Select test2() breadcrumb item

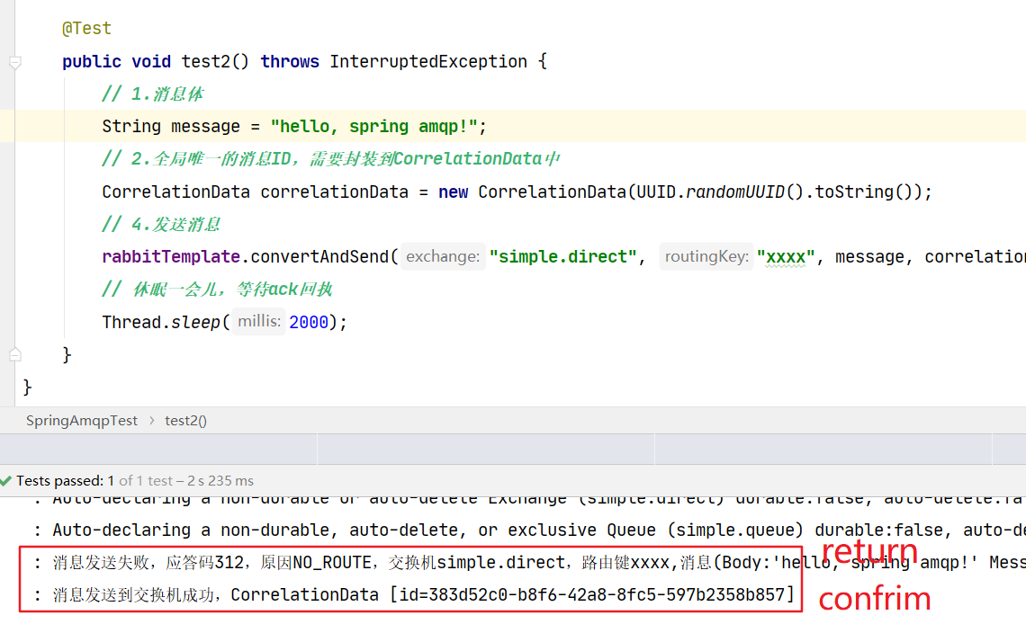pyautogui.click(x=185, y=421)
